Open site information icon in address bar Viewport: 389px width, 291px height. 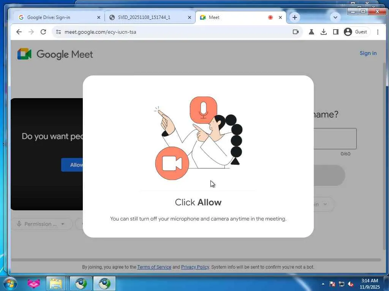coord(59,32)
